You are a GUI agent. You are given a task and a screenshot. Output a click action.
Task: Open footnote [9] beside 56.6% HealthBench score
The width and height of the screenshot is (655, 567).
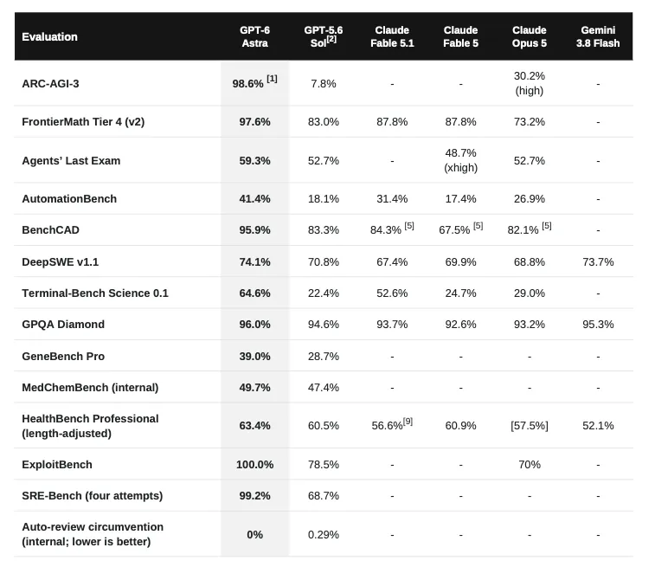408,422
